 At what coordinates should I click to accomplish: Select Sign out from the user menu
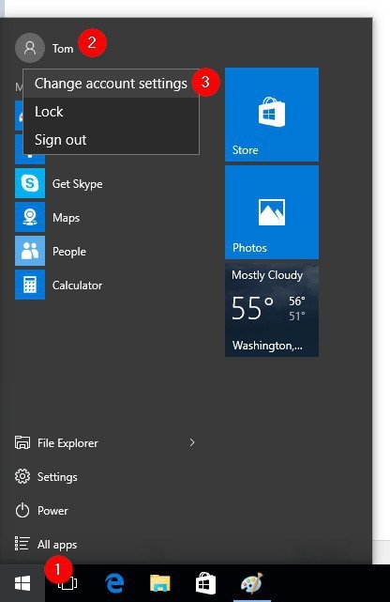pyautogui.click(x=112, y=140)
